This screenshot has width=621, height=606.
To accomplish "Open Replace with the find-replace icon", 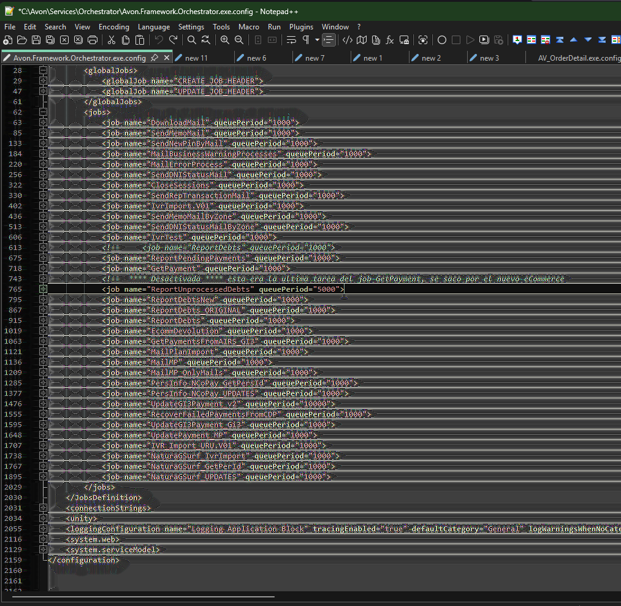I will pyautogui.click(x=206, y=40).
